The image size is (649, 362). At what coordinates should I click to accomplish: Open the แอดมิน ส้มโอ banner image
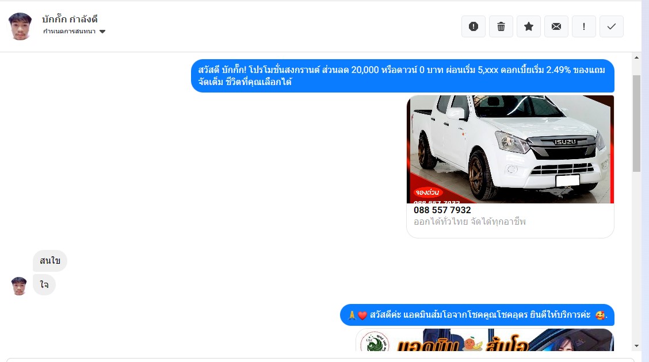[x=484, y=340]
